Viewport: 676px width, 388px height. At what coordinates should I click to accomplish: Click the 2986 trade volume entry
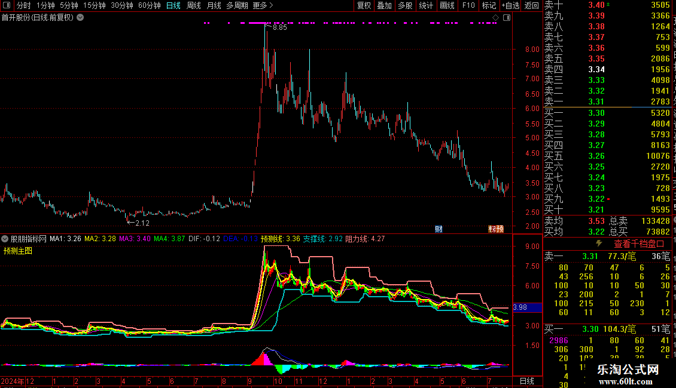tap(558, 340)
